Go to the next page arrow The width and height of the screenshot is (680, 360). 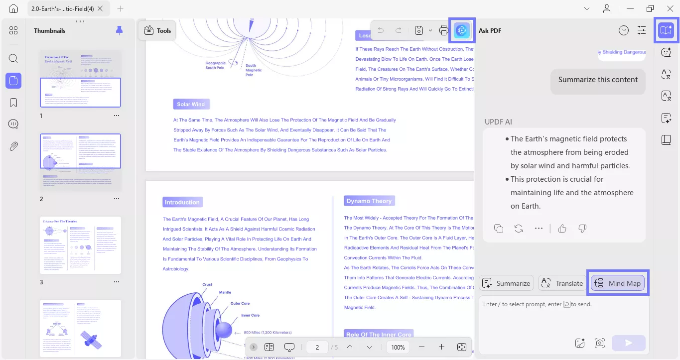370,347
